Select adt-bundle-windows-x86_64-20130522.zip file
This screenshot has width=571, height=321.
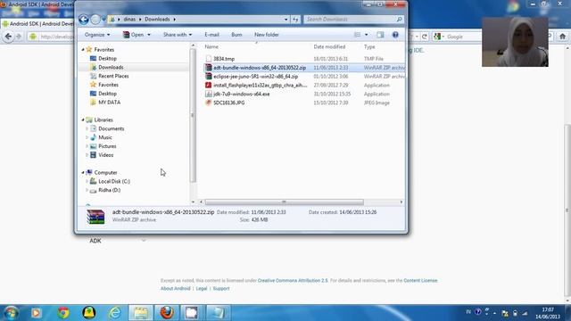pos(260,68)
